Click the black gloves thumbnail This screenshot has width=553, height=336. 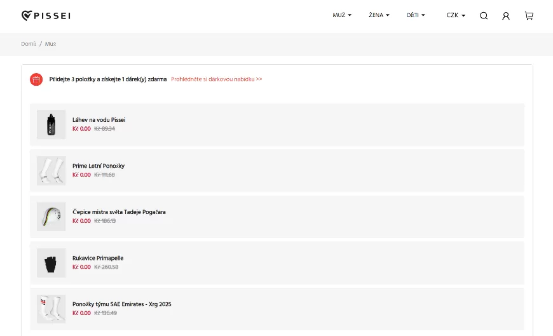pyautogui.click(x=51, y=263)
